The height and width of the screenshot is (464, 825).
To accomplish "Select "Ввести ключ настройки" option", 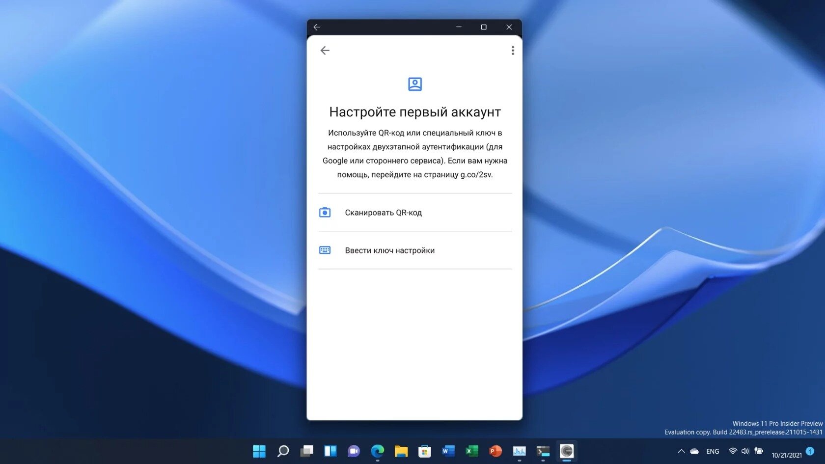I will click(x=415, y=250).
